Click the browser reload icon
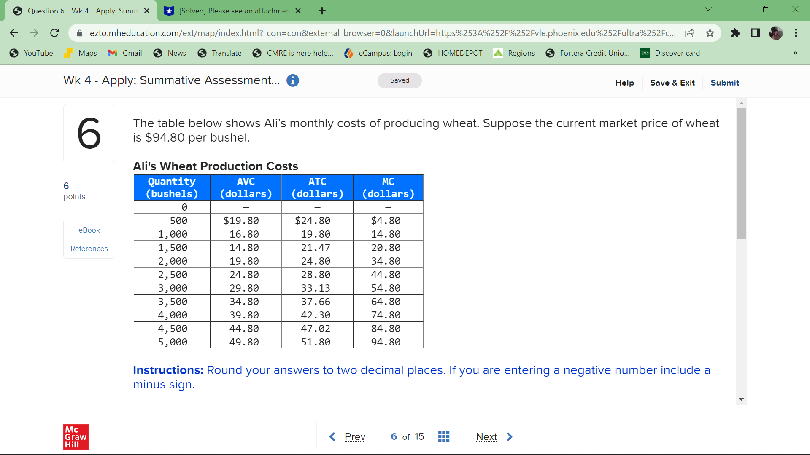 click(54, 33)
